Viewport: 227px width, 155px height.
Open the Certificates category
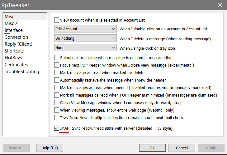[16, 65]
